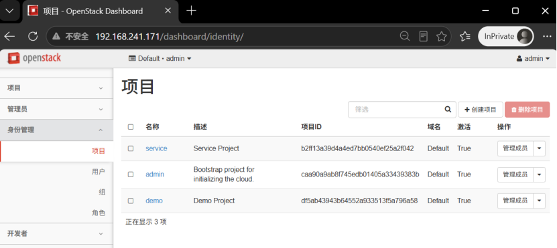Click the 创建项目 button
This screenshot has height=248, width=557.
(x=481, y=110)
